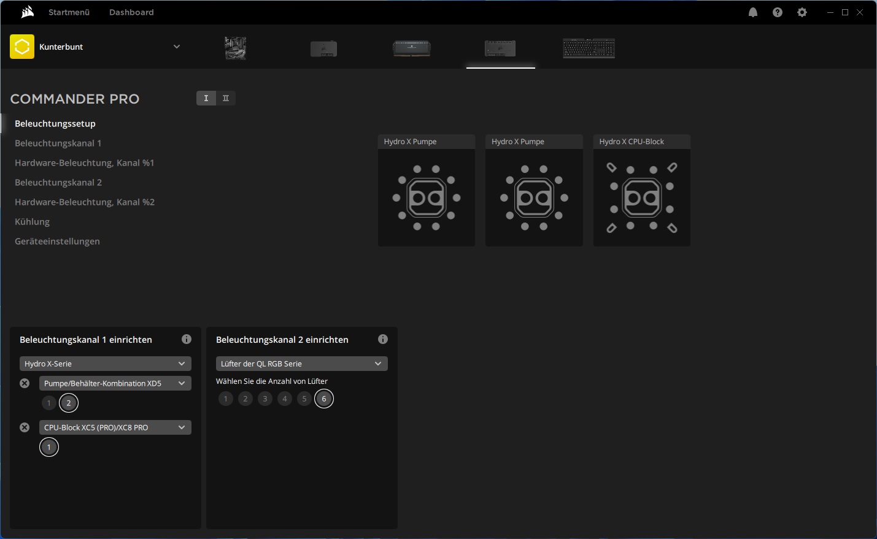877x539 pixels.
Task: Go to Beleuchtungskanal 1 in the sidebar
Action: pos(58,143)
